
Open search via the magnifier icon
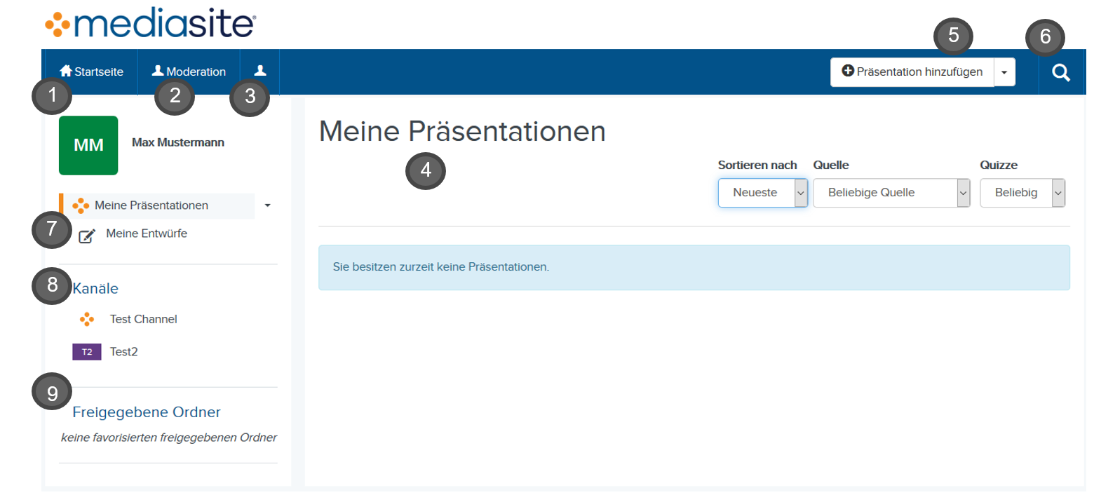coord(1061,72)
